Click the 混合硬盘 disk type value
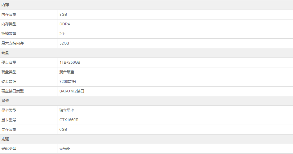This screenshot has width=293, height=154. point(67,72)
